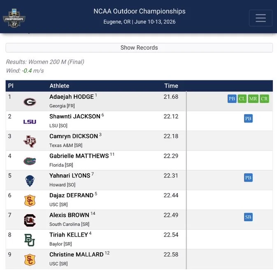Click the Texas A&M logo
Viewport: 277px width, 280px height.
click(30, 141)
